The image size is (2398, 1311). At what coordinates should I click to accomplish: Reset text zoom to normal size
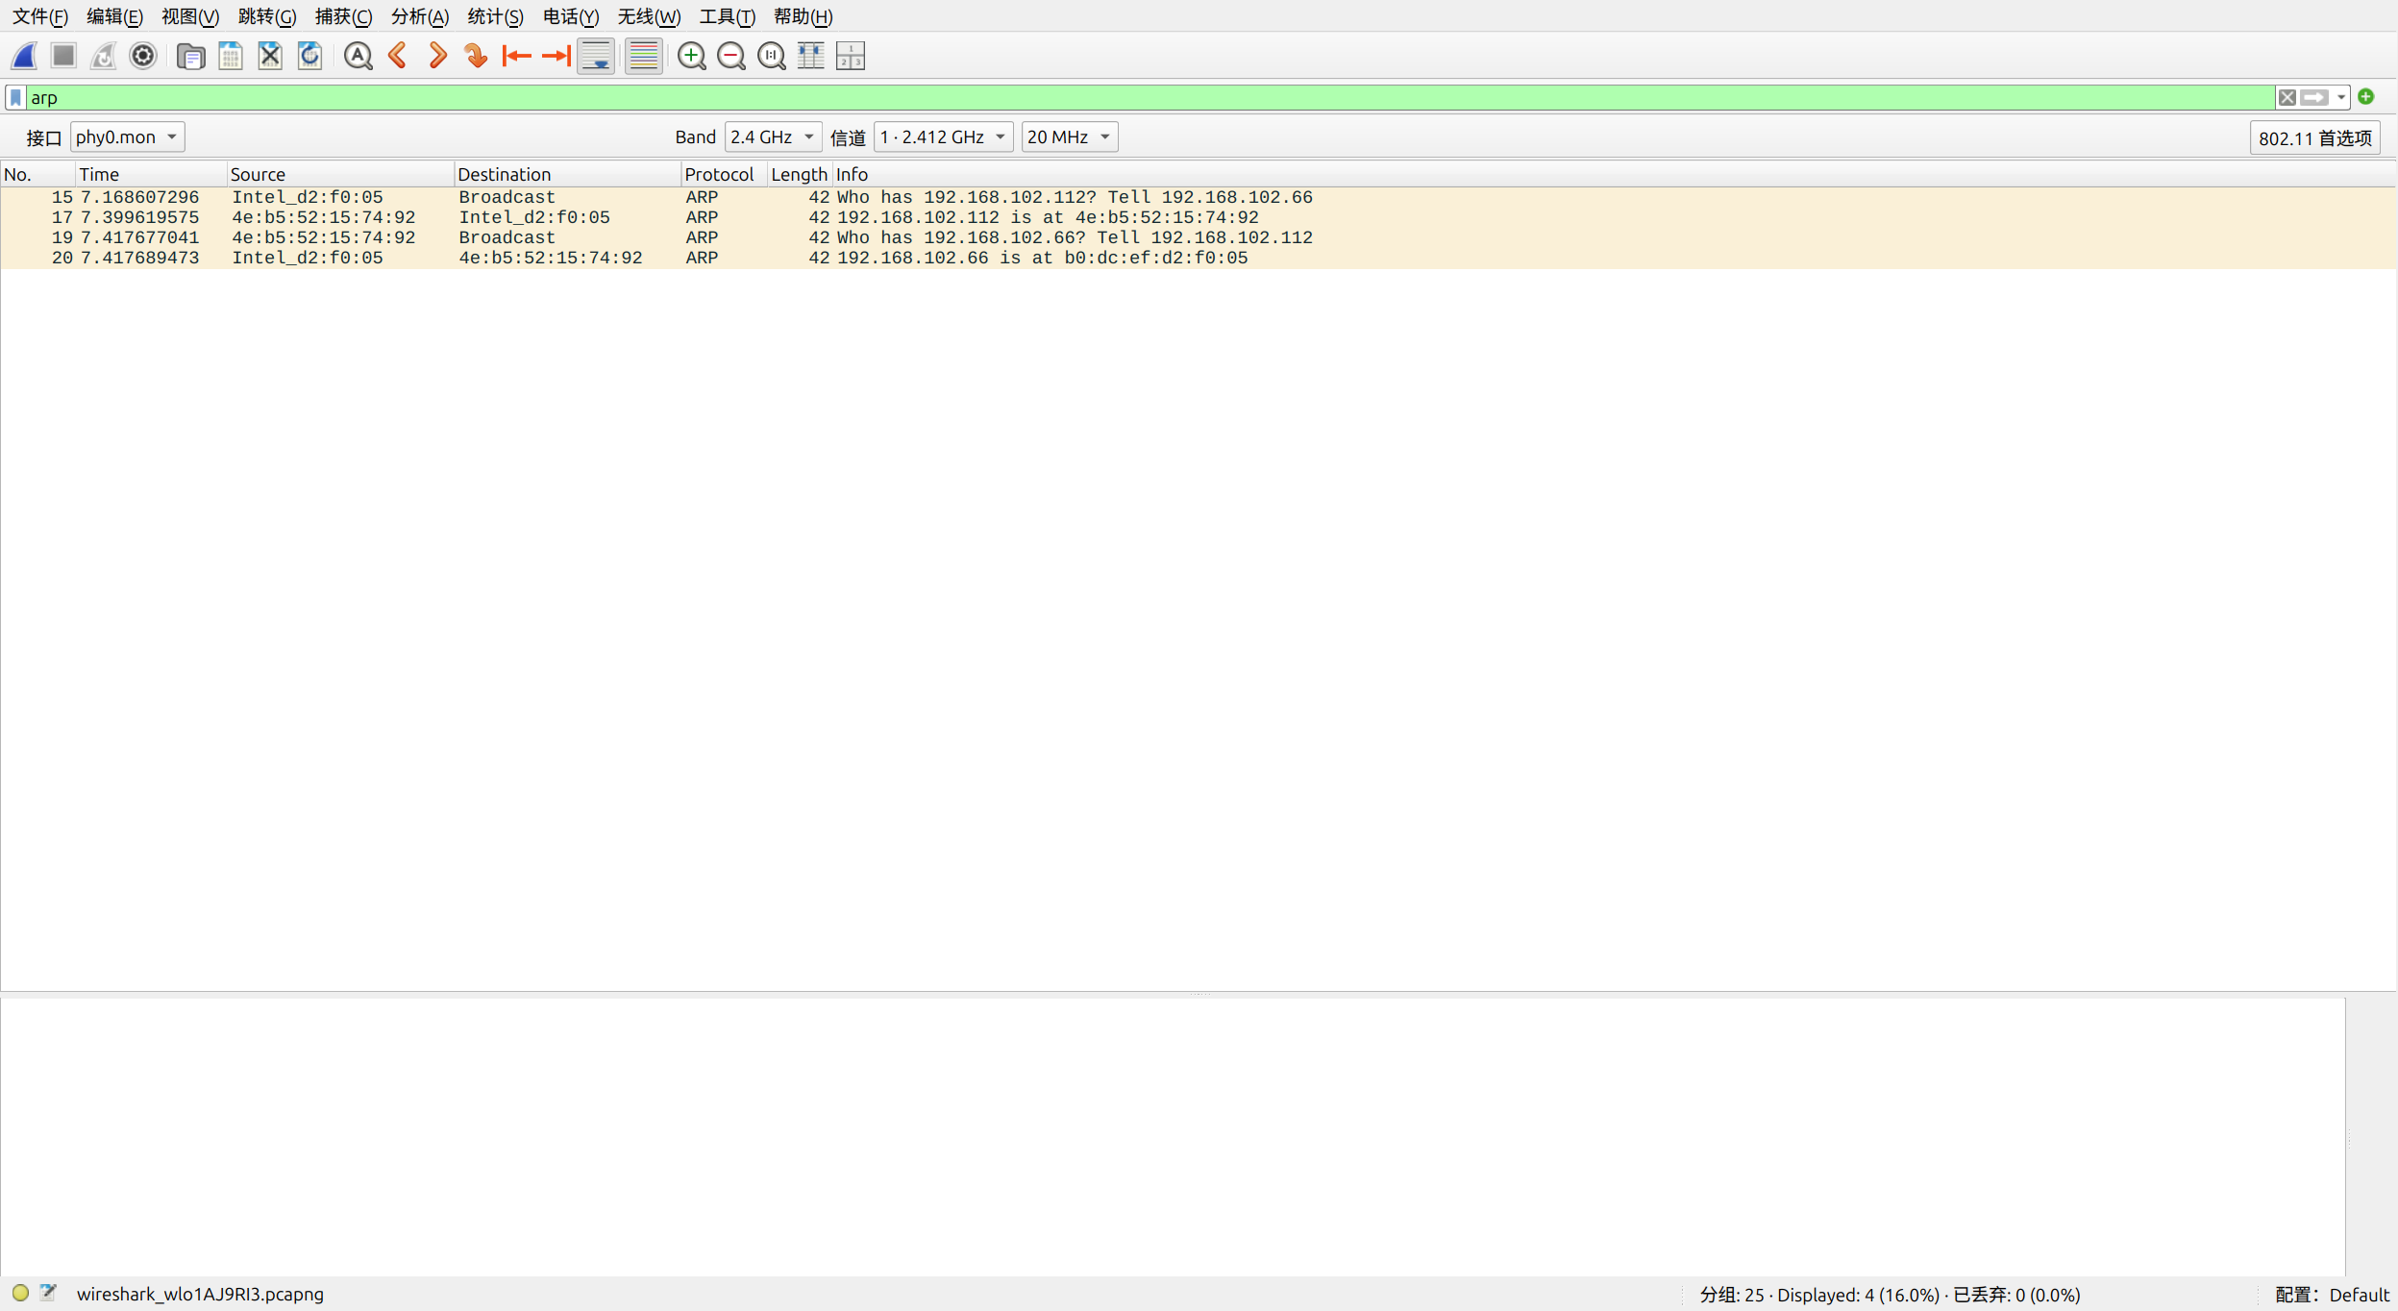click(x=771, y=56)
